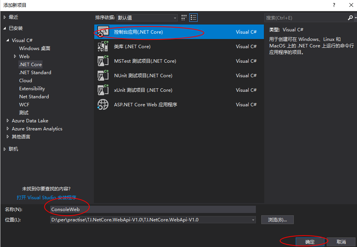
Task: Click the 类库 (.NET Core) class library icon
Action: pyautogui.click(x=103, y=46)
